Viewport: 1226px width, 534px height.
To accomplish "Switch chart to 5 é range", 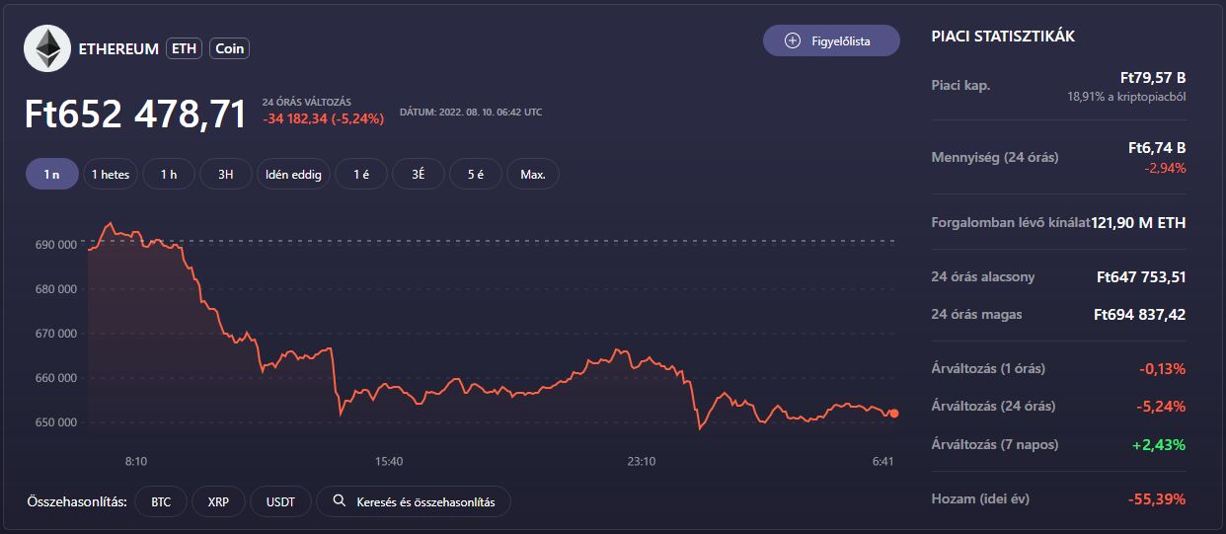I will click(x=476, y=175).
